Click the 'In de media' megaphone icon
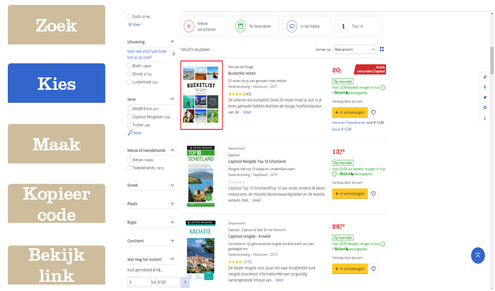 click(292, 26)
